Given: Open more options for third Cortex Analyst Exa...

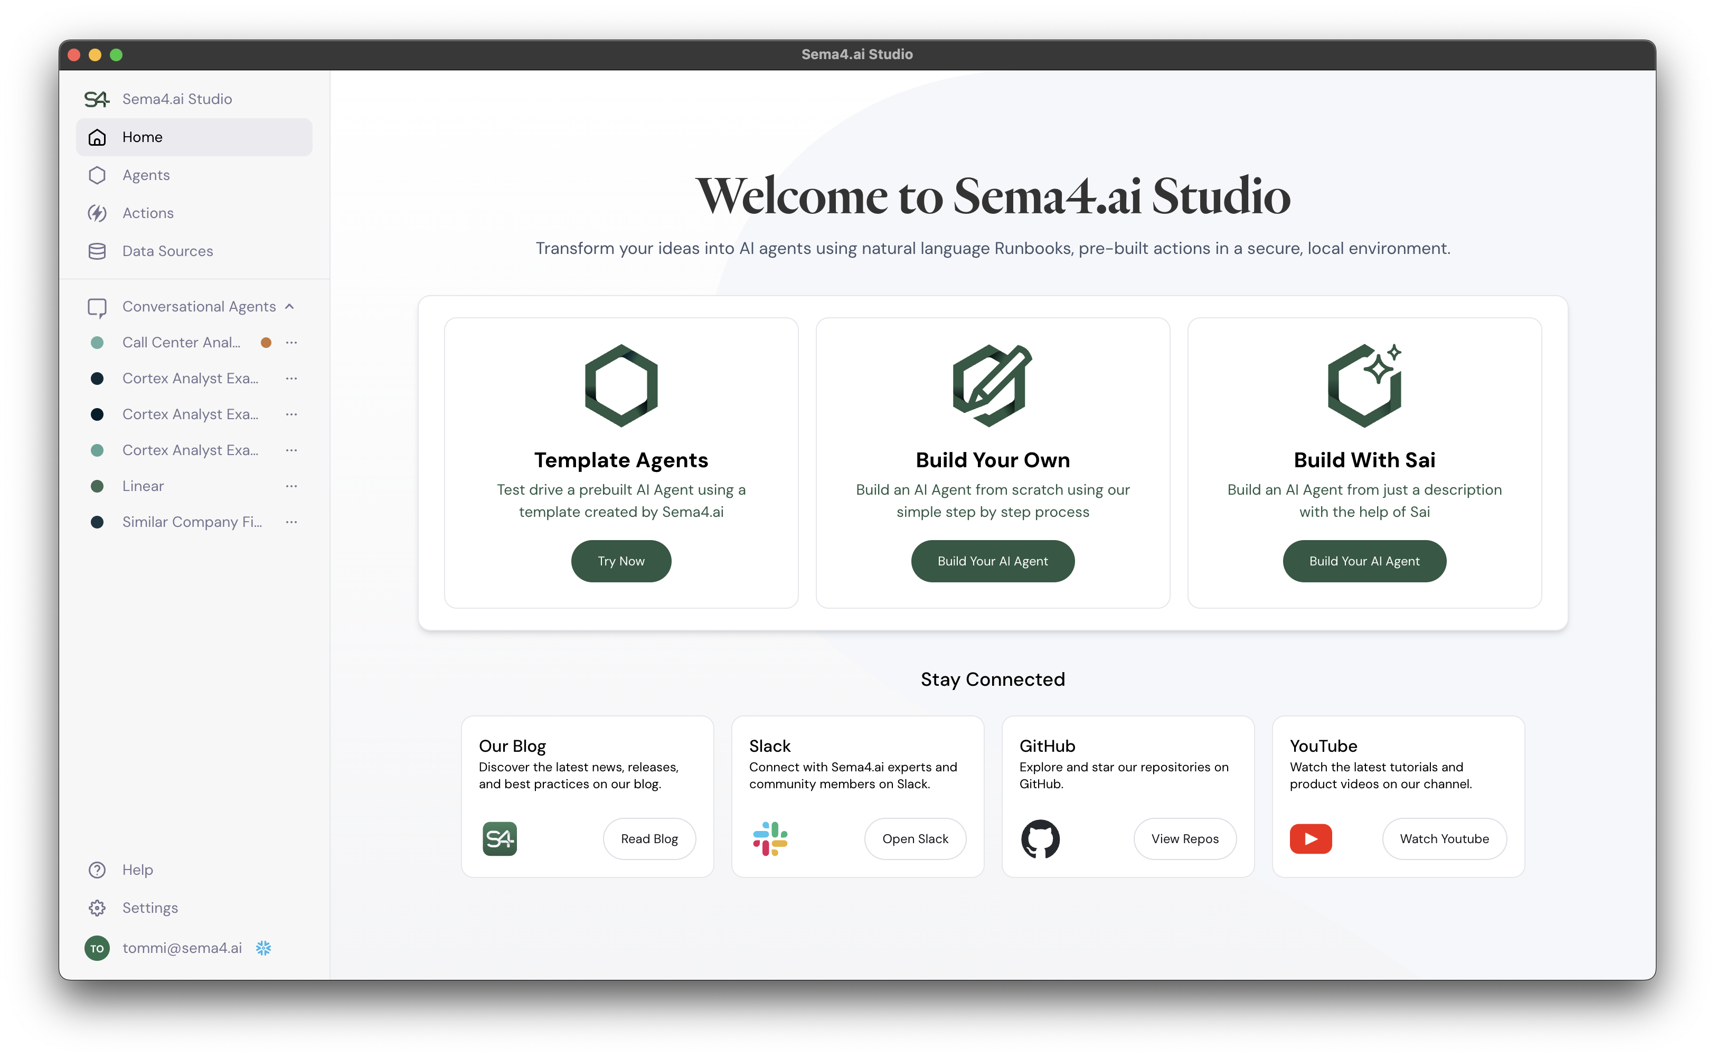Looking at the screenshot, I should 292,450.
